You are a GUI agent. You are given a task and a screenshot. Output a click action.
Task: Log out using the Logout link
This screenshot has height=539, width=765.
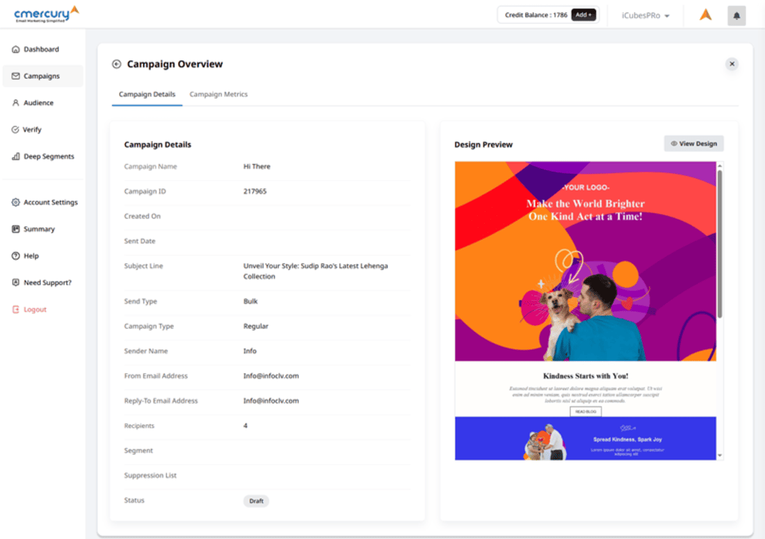click(x=35, y=310)
